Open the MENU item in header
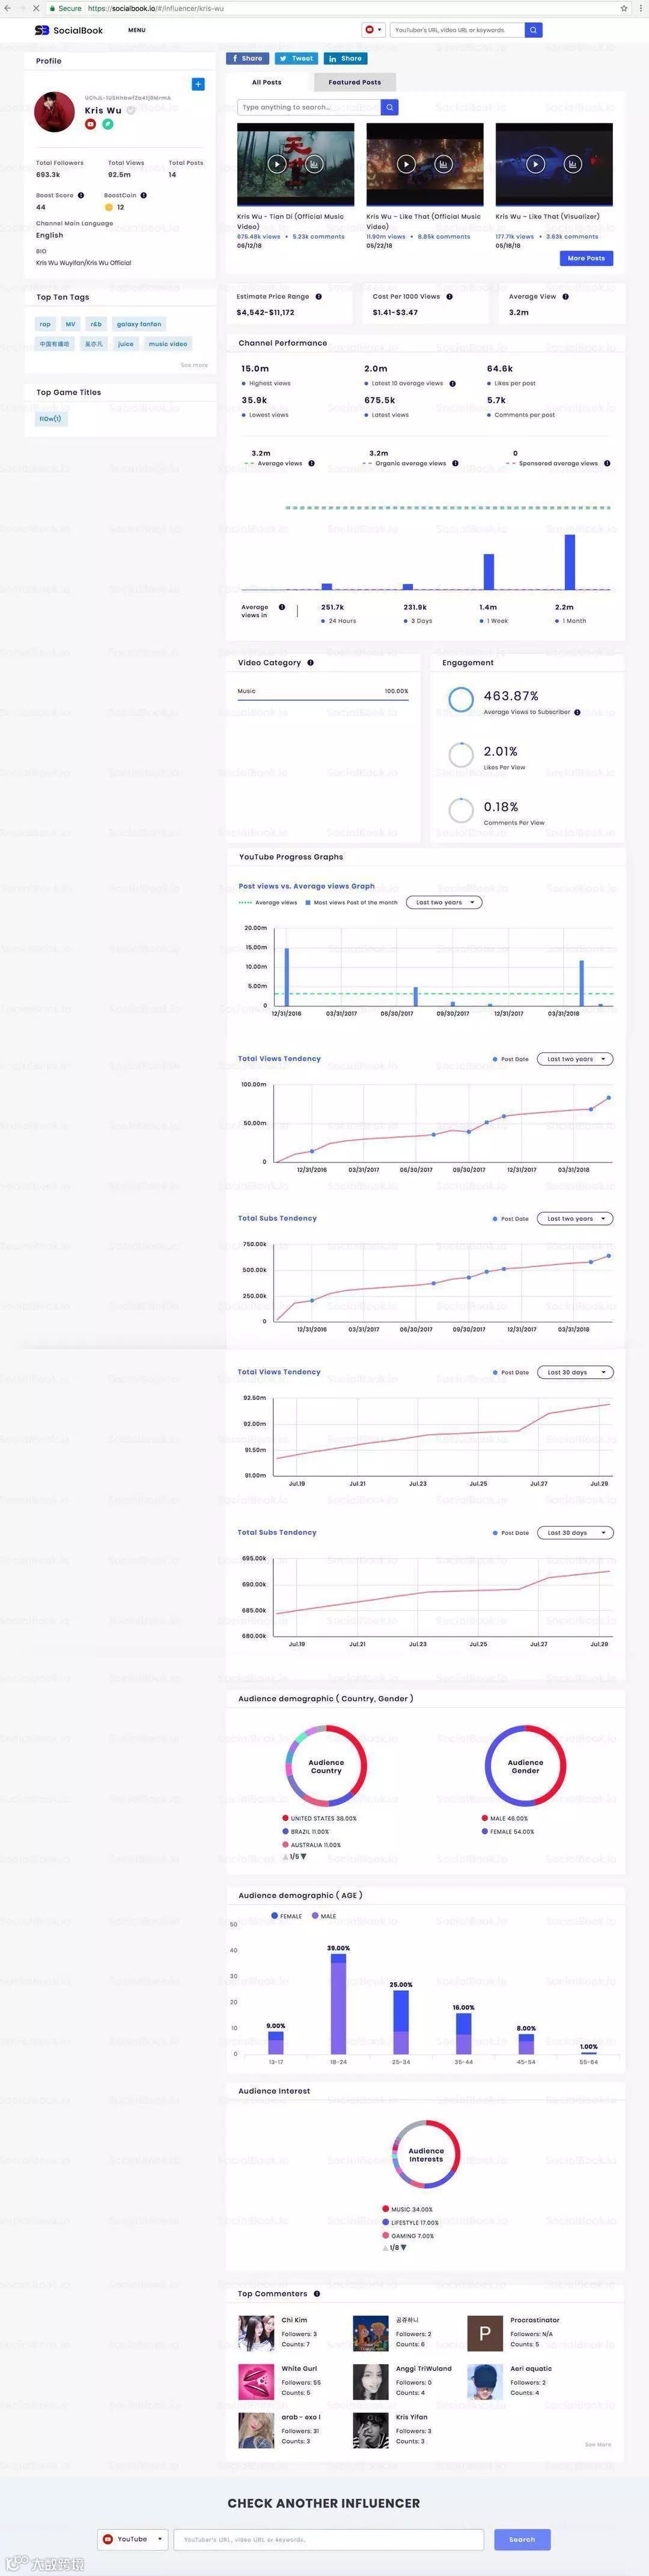 137,30
